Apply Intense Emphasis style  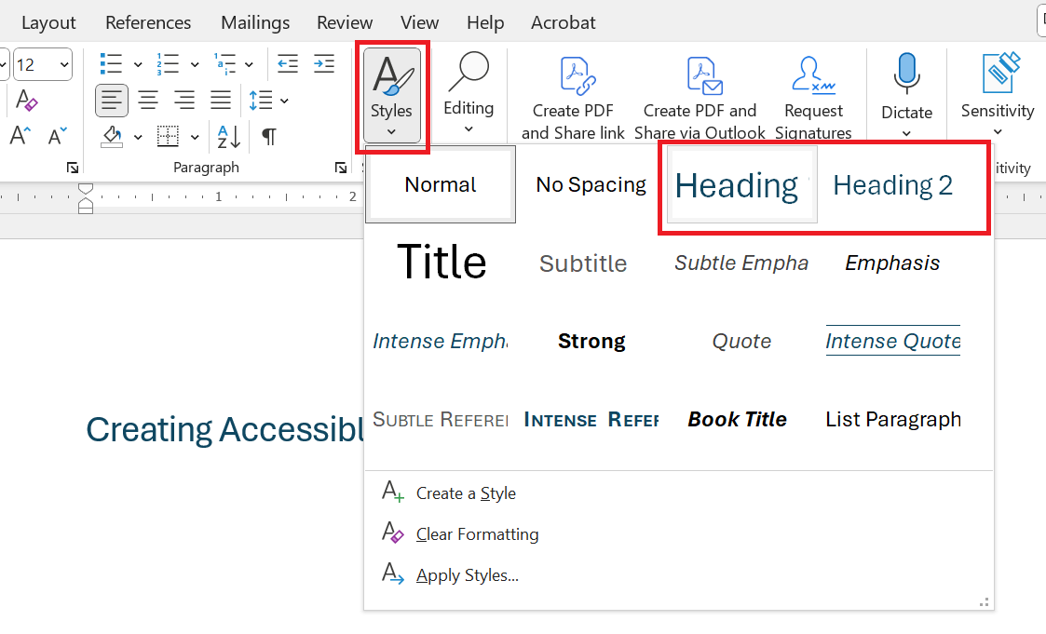click(441, 342)
